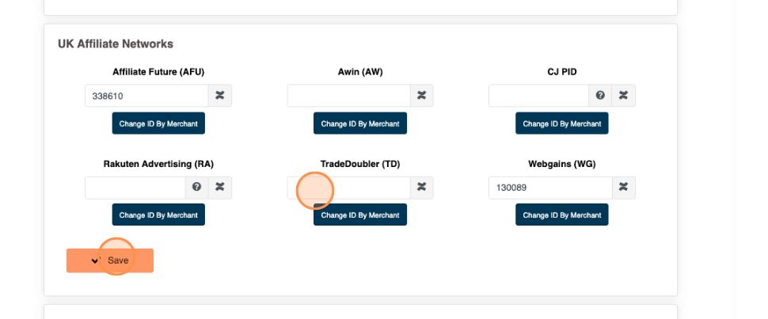Change ID By Merchant for TradeDoubler
Viewport: 768px width, 319px height.
click(x=360, y=215)
